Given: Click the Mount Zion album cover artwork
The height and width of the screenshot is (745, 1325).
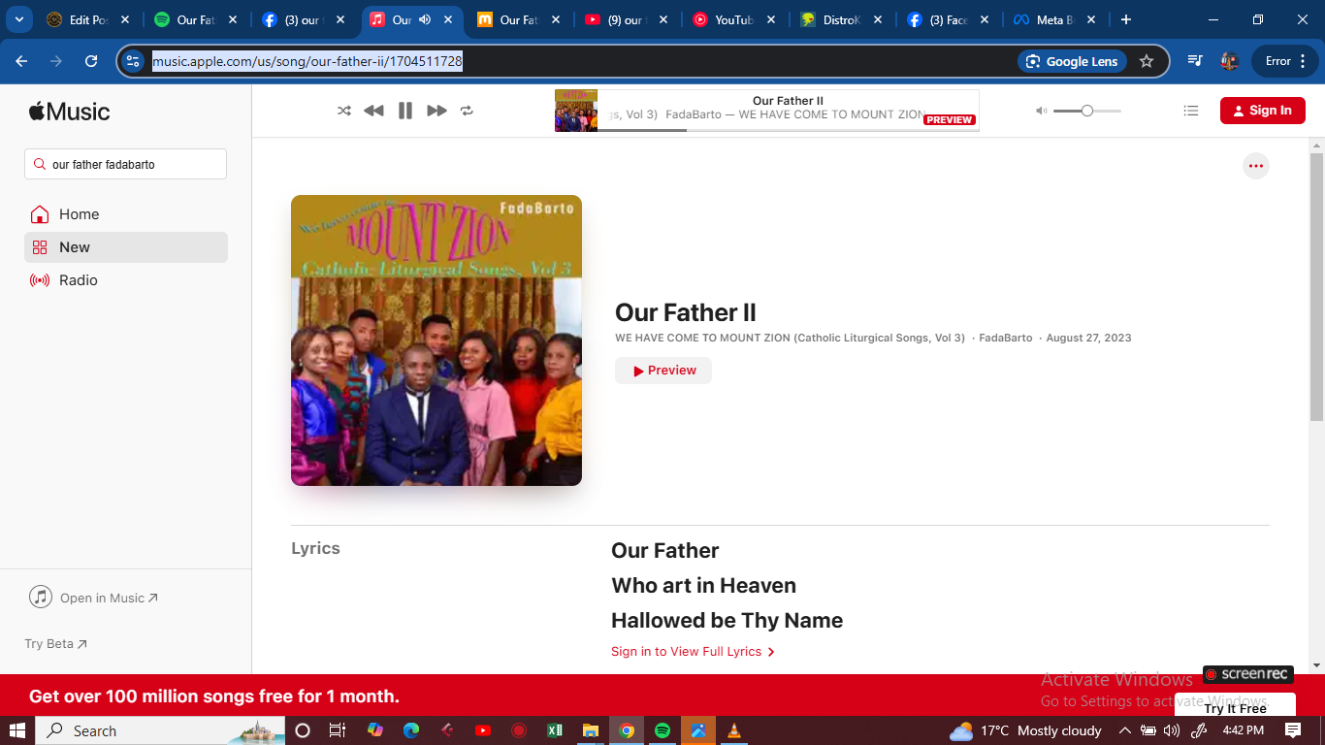Looking at the screenshot, I should (436, 340).
